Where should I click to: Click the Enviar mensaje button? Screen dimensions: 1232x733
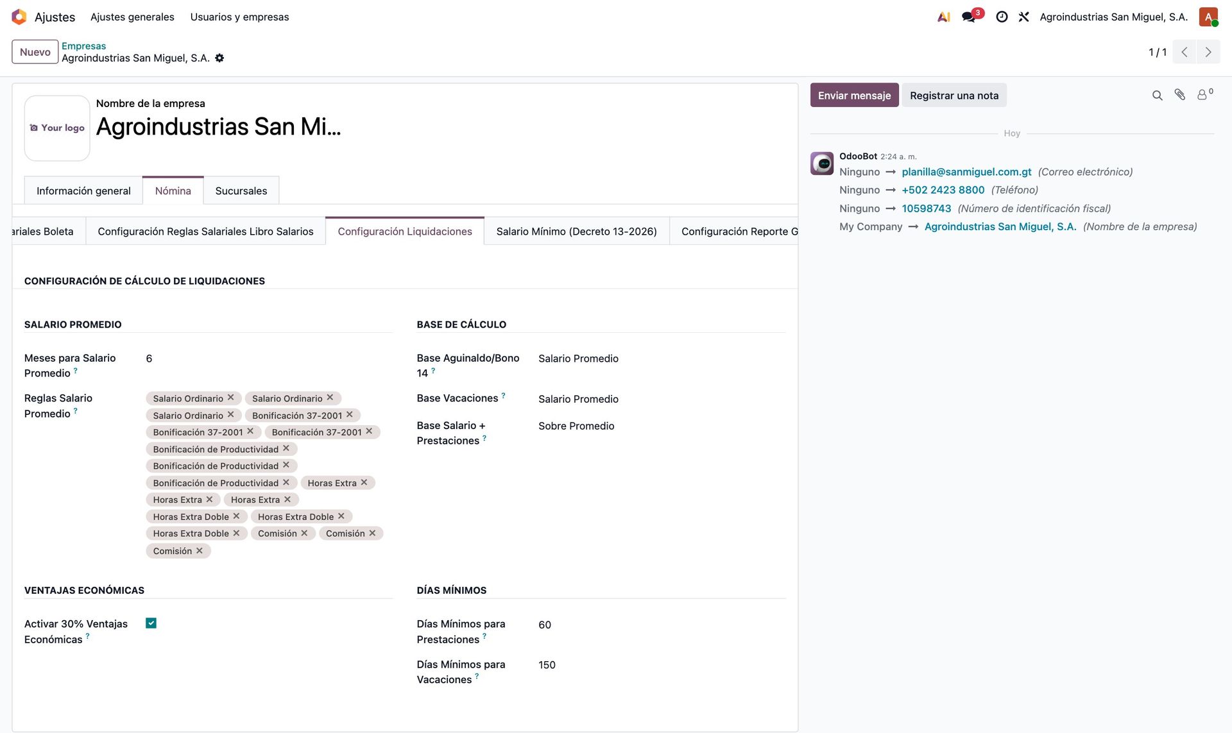(854, 96)
